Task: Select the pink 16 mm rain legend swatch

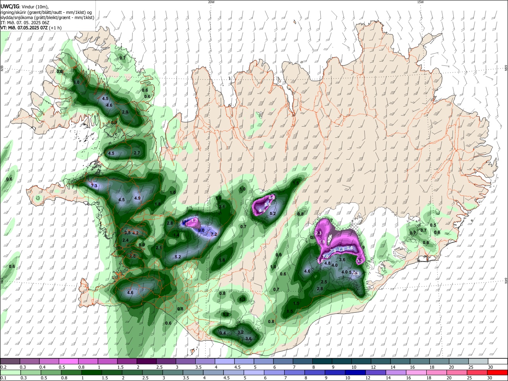Action: pyautogui.click(x=416, y=372)
